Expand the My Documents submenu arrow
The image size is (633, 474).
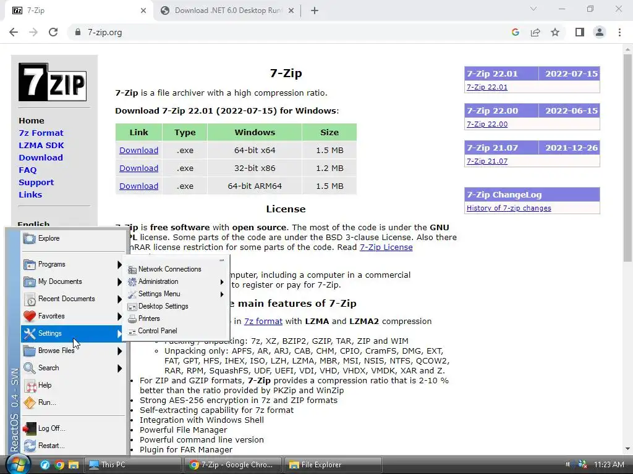click(x=119, y=281)
